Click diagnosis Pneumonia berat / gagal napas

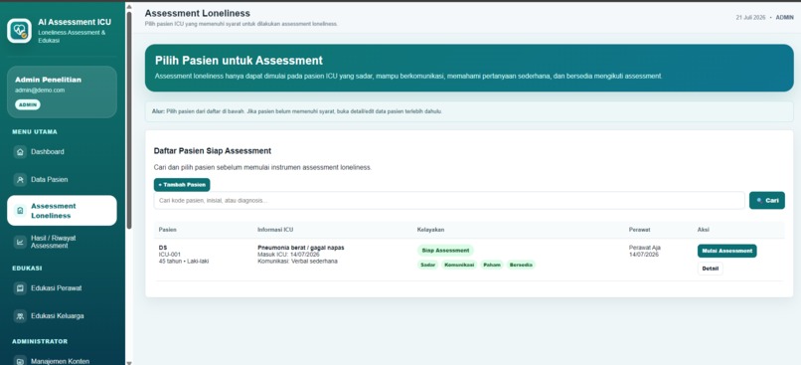(x=301, y=248)
